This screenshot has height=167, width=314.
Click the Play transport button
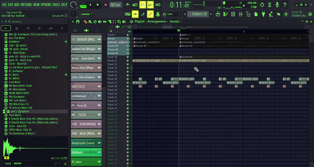[x=90, y=5]
